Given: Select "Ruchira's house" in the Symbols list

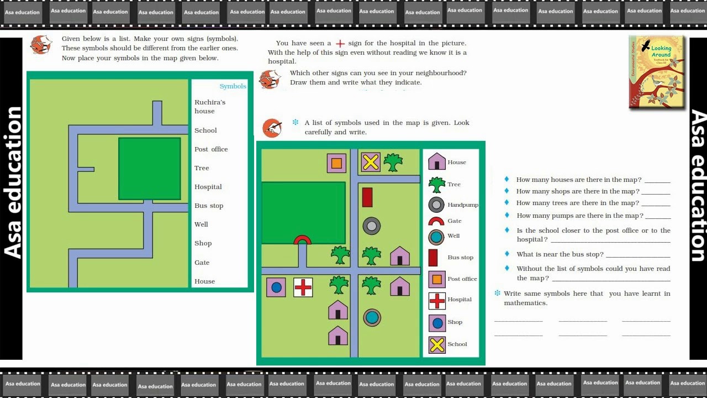Looking at the screenshot, I should coord(210,107).
